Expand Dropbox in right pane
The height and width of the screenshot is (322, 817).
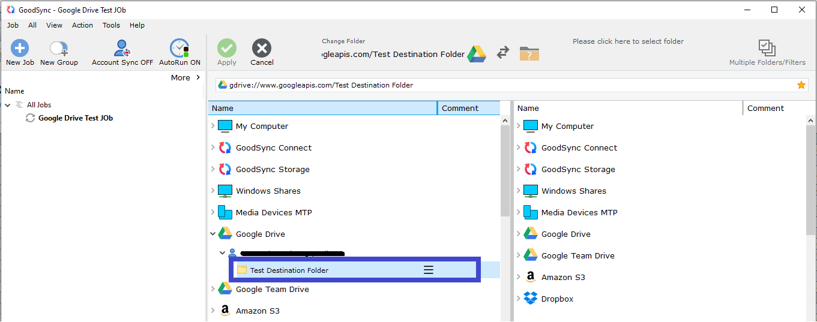519,299
